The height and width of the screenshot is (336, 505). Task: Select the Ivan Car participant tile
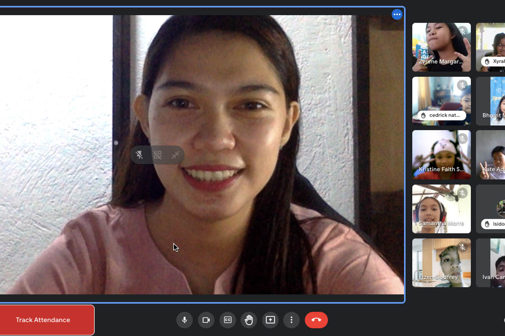tap(490, 263)
